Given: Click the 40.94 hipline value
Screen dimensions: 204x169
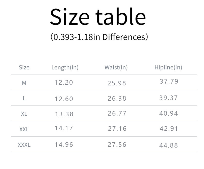Looking at the screenshot, I should pos(169,113).
